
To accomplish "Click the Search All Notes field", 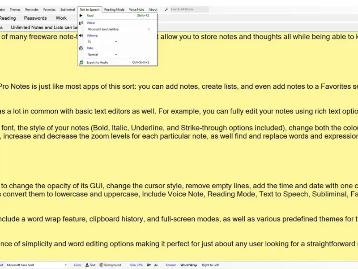I will pos(189,9).
